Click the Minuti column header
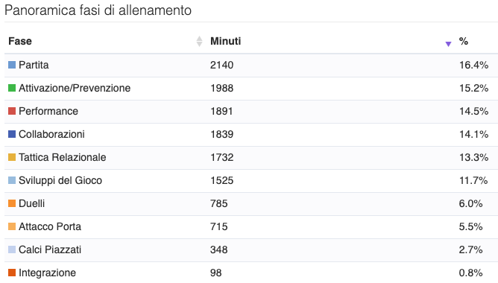The image size is (498, 283). tap(225, 41)
